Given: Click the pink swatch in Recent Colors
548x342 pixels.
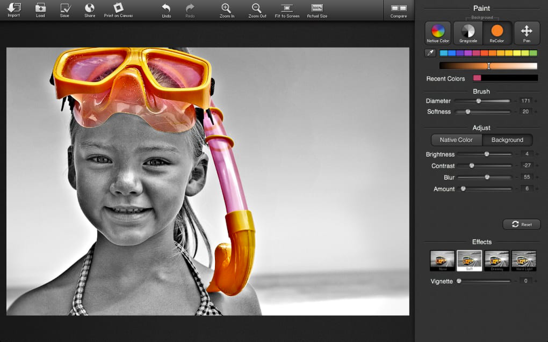Looking at the screenshot, I should (477, 78).
